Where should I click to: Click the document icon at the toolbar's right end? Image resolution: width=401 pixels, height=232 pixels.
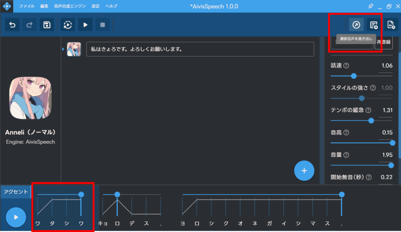pos(391,25)
